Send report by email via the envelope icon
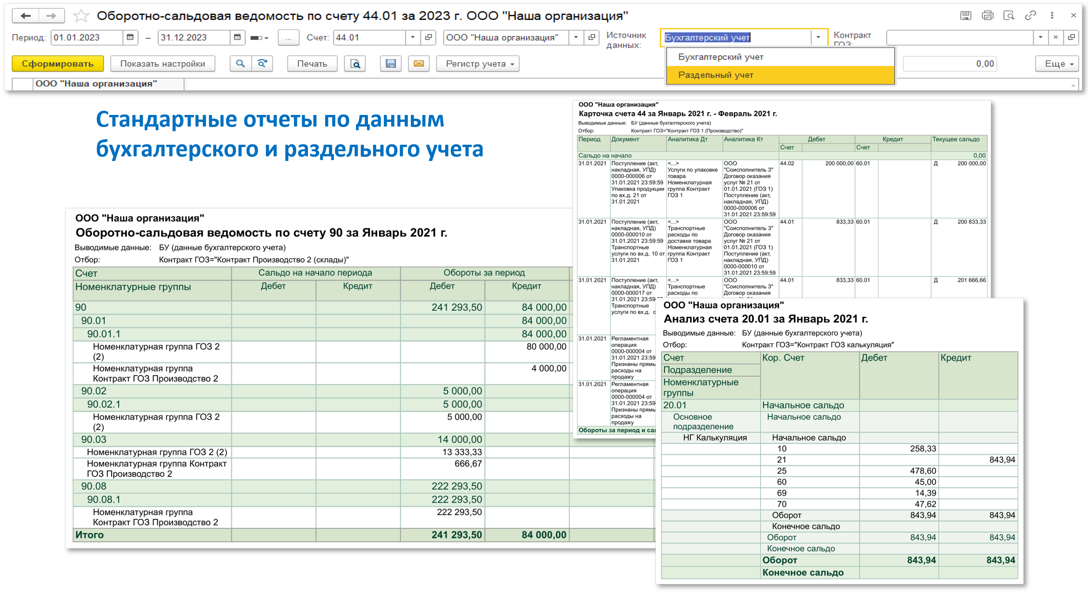The image size is (1088, 597). click(419, 64)
